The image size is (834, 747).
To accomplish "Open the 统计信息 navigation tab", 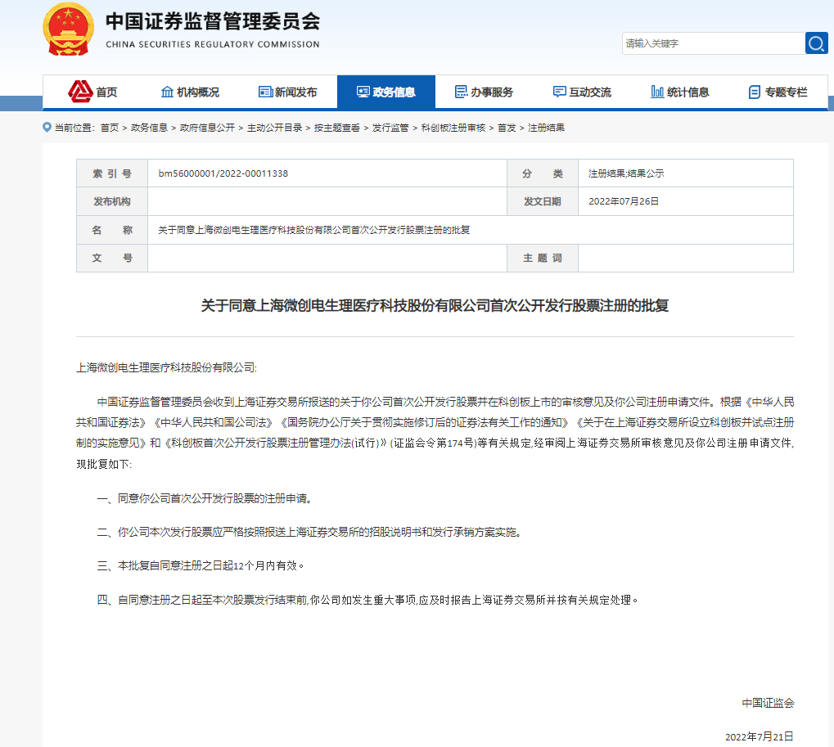I will pyautogui.click(x=680, y=92).
